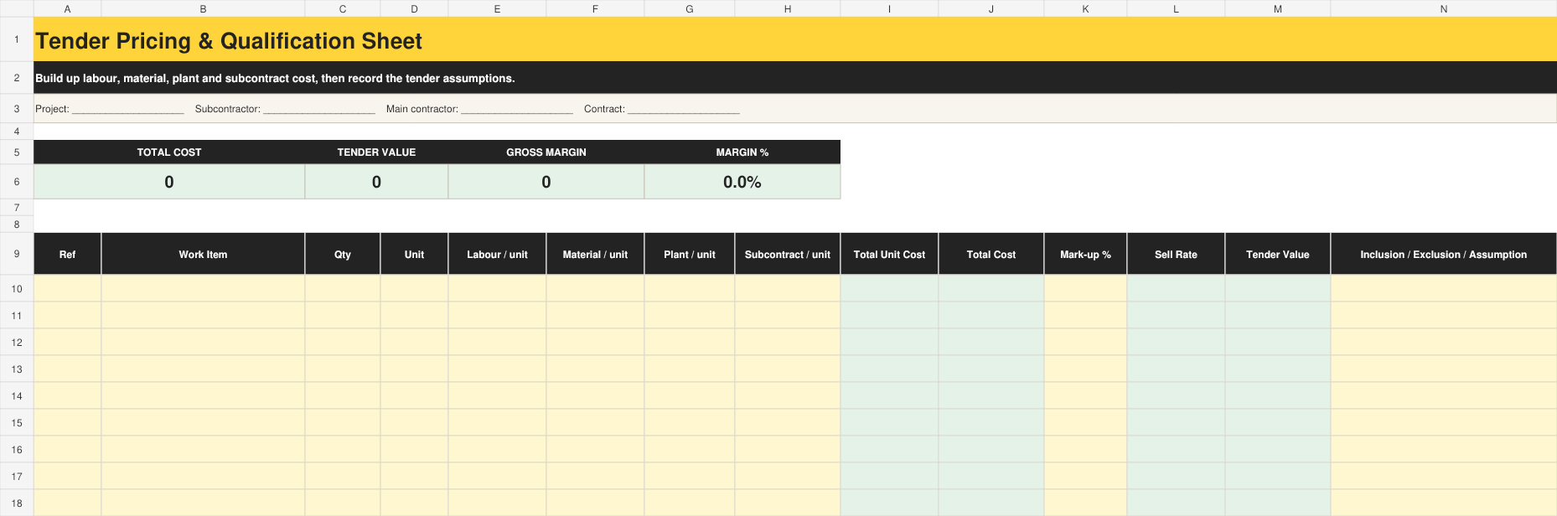Click the Ref column header
1557x516 pixels.
(67, 255)
